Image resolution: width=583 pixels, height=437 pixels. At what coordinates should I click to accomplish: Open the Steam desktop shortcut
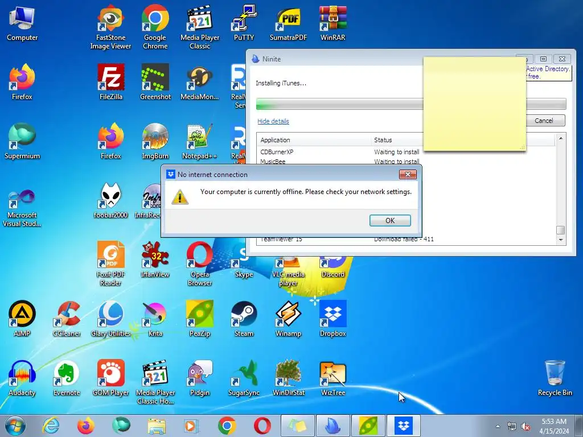244,319
